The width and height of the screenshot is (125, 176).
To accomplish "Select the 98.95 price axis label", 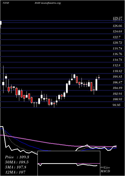I will click(x=116, y=105).
